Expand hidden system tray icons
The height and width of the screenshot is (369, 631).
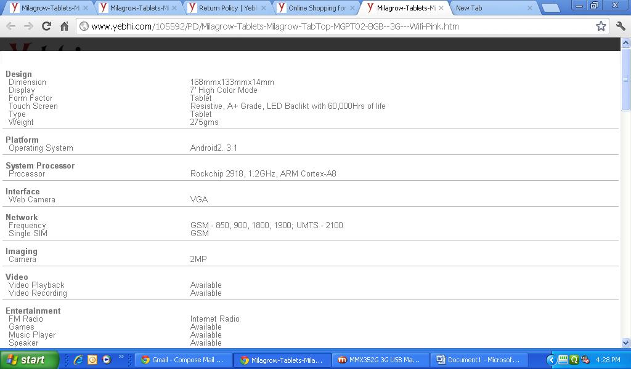(552, 360)
